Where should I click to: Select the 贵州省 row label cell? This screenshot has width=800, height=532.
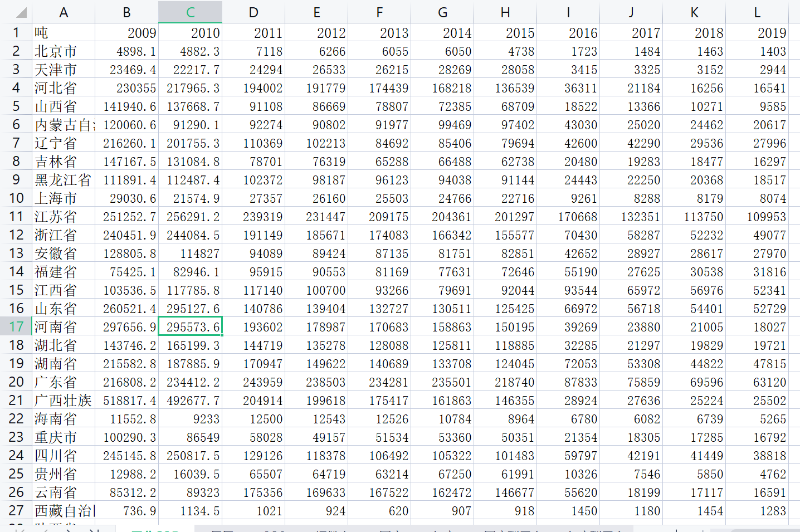(x=64, y=474)
